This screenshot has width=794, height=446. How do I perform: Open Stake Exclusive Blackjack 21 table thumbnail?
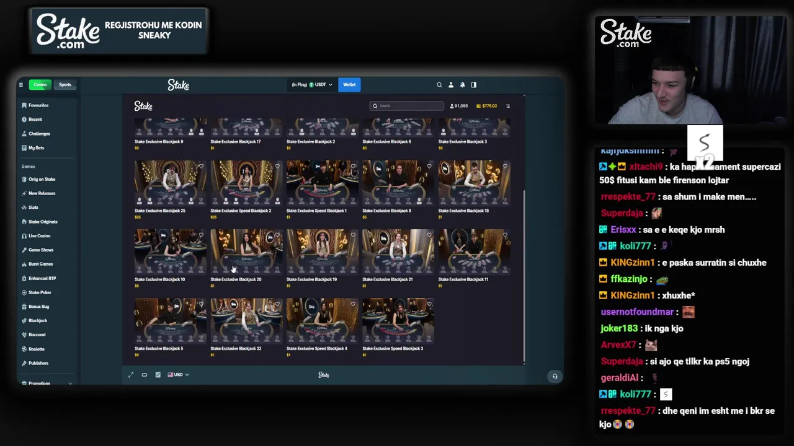click(x=398, y=252)
